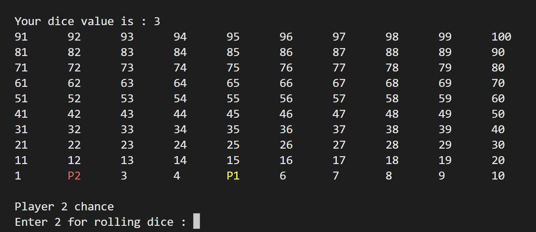Select board cell number 55
The width and height of the screenshot is (536, 232).
[233, 99]
